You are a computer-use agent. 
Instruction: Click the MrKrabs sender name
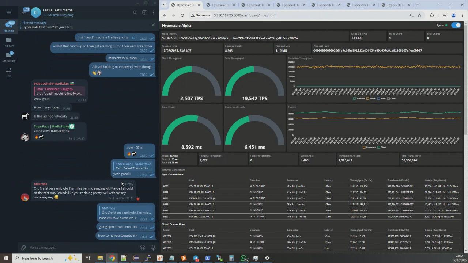coord(40,184)
